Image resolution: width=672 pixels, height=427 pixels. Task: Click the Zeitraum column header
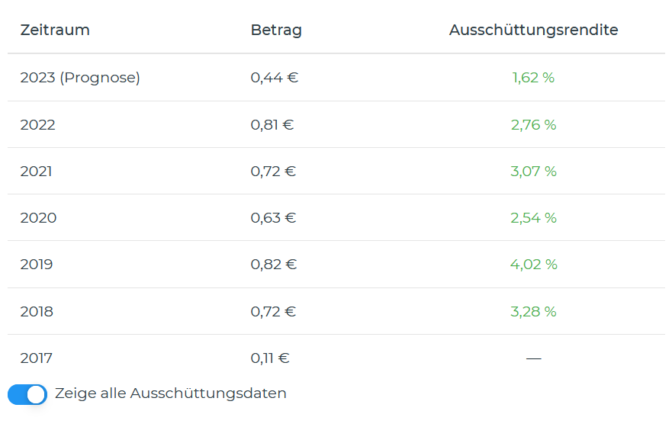(x=55, y=30)
